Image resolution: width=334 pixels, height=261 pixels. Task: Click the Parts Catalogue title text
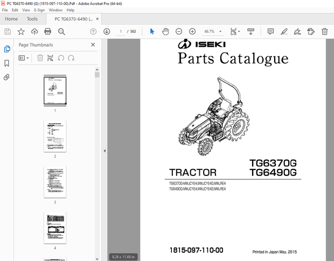(x=233, y=58)
